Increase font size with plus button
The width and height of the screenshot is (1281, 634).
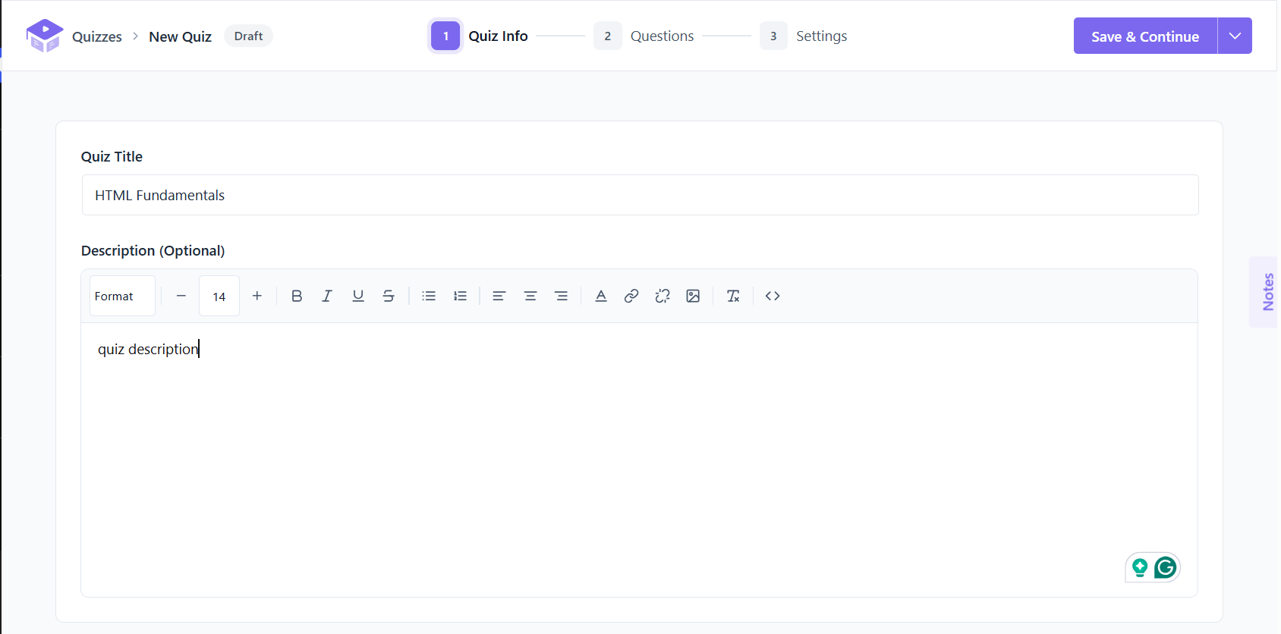[x=257, y=296]
